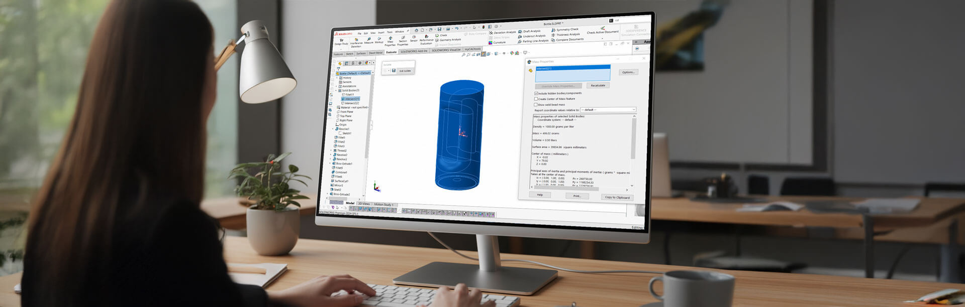Image resolution: width=965 pixels, height=307 pixels.
Task: Run the Check tool
Action: 441,35
